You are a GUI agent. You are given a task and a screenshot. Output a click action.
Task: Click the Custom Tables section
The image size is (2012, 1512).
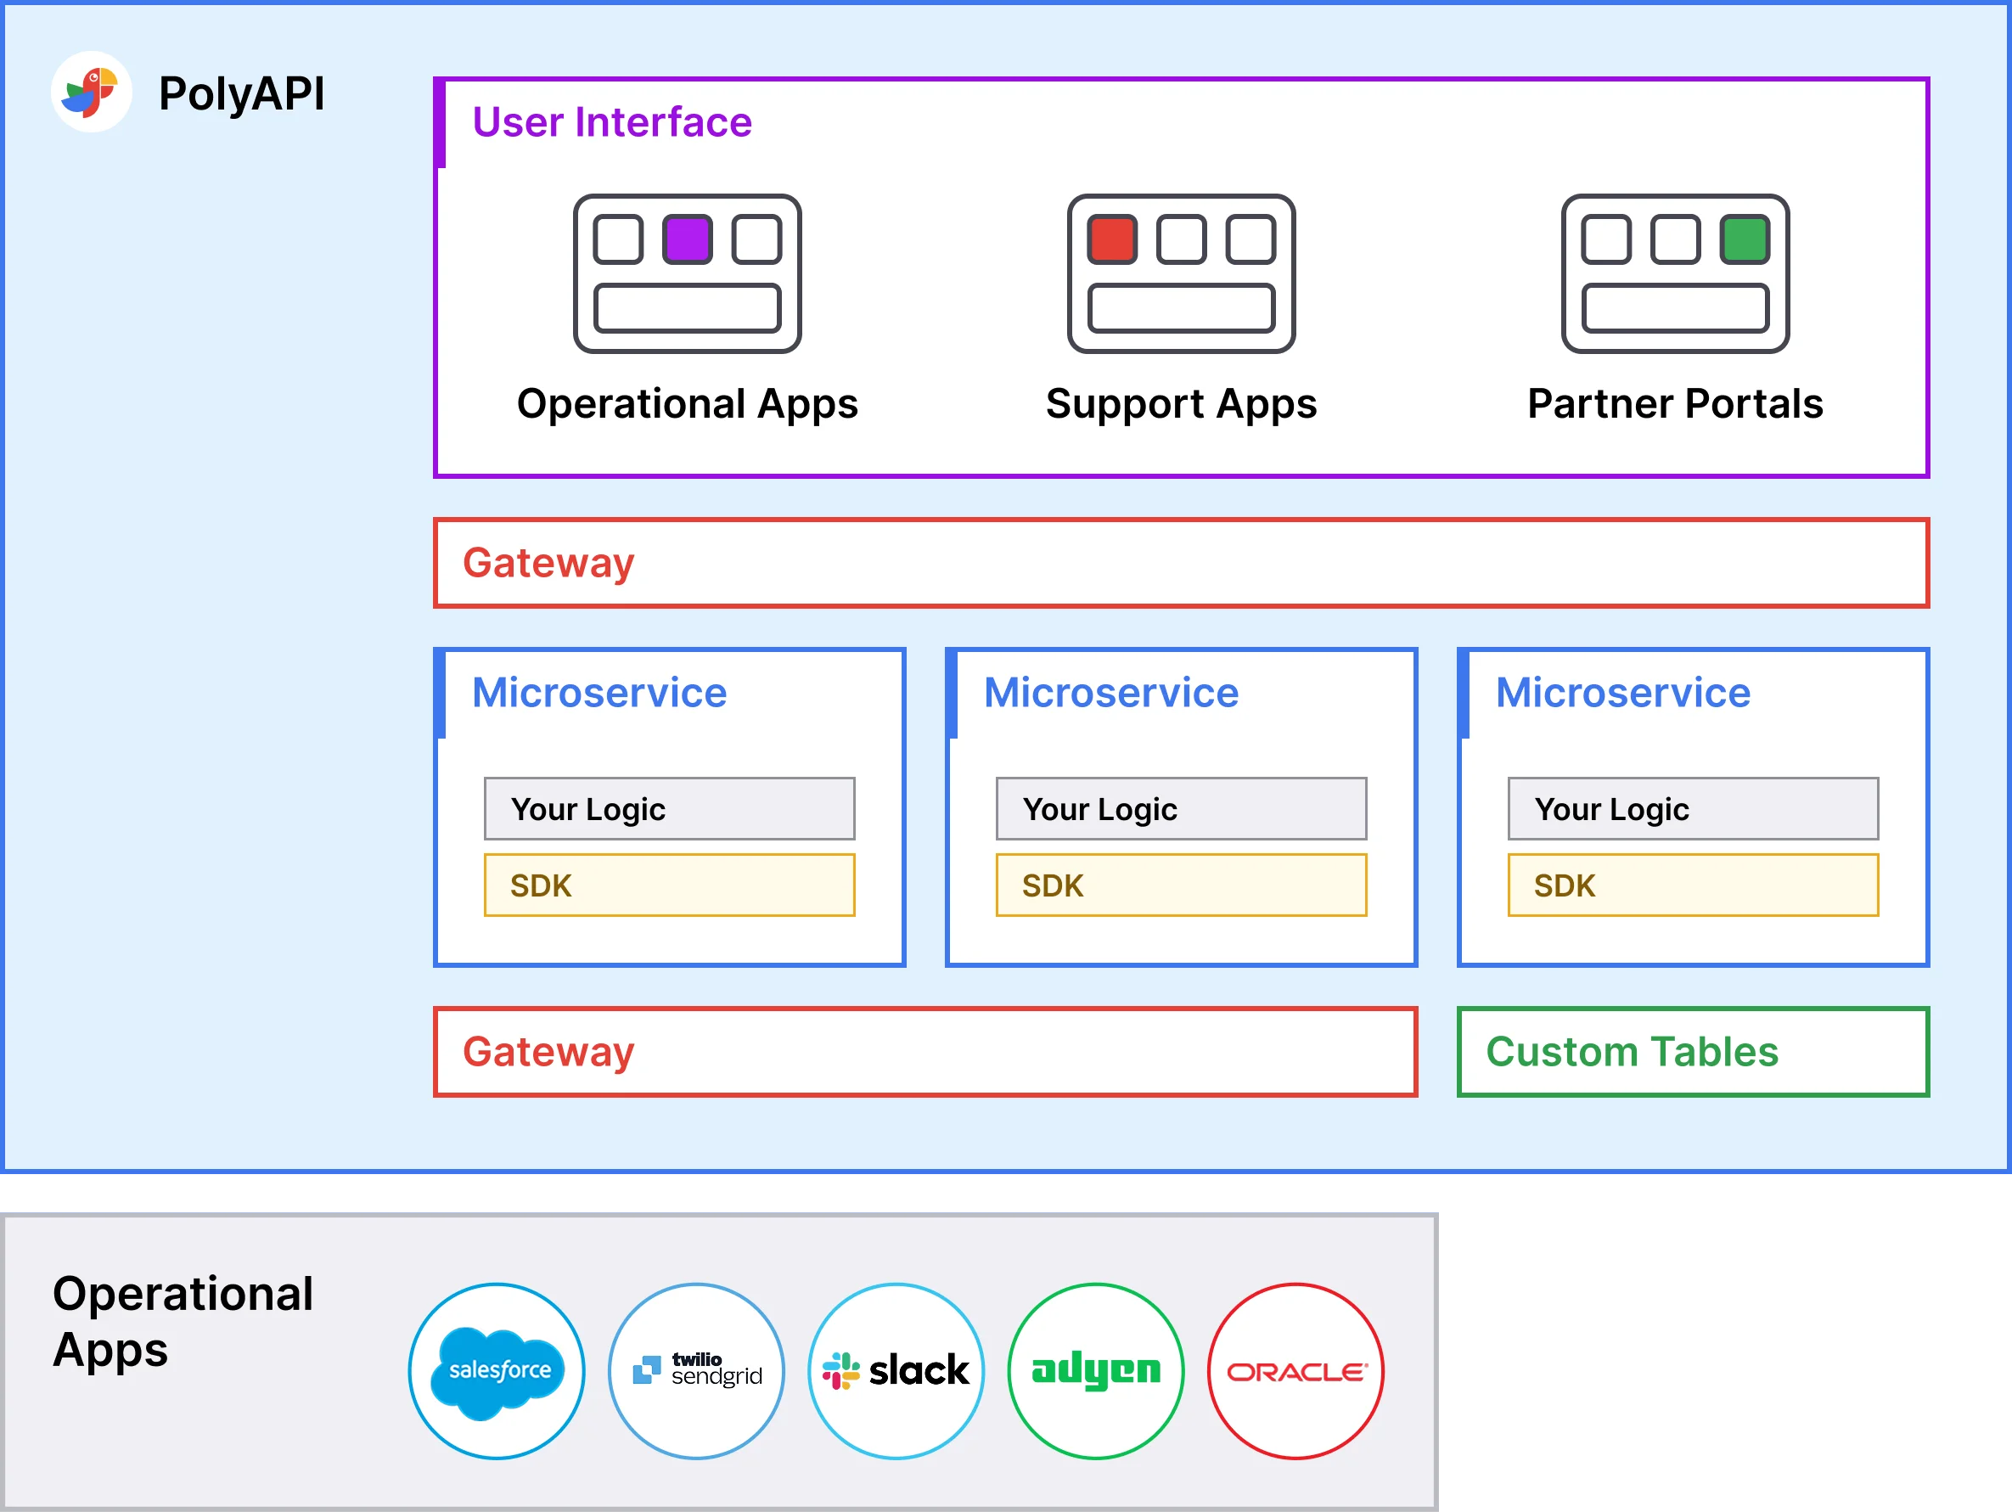(x=1680, y=1056)
